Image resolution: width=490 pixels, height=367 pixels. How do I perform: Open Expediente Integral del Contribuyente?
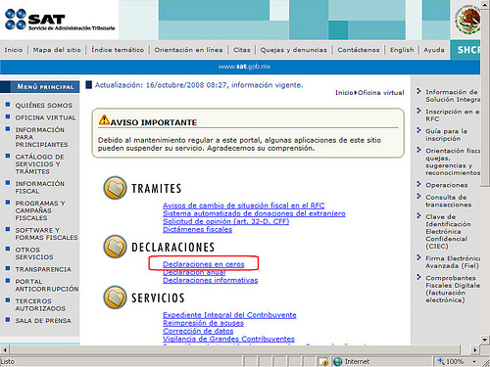pyautogui.click(x=229, y=315)
